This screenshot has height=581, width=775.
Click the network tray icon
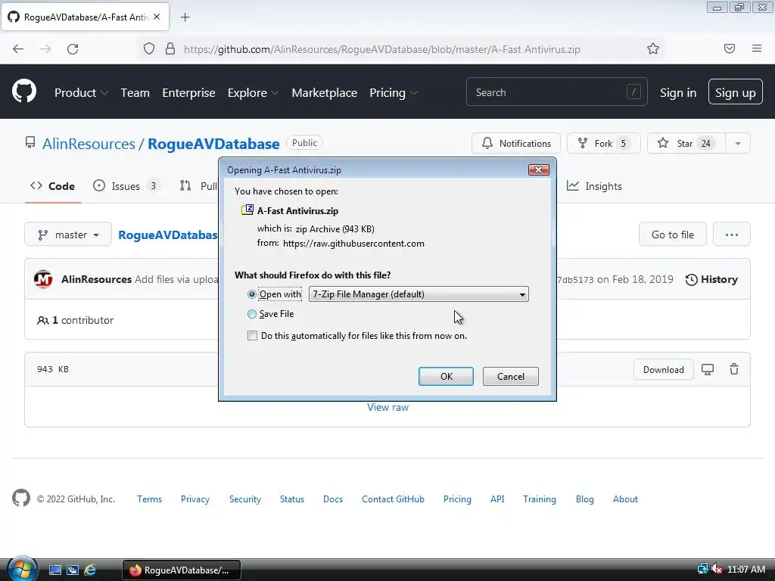703,570
